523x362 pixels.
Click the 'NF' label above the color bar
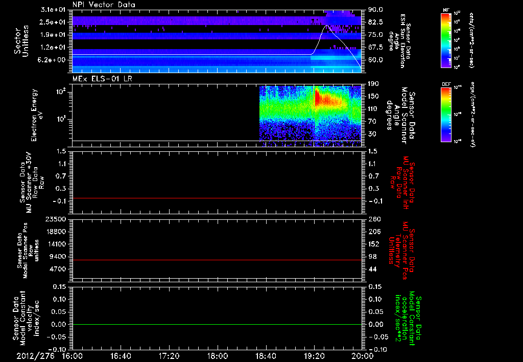pyautogui.click(x=446, y=10)
